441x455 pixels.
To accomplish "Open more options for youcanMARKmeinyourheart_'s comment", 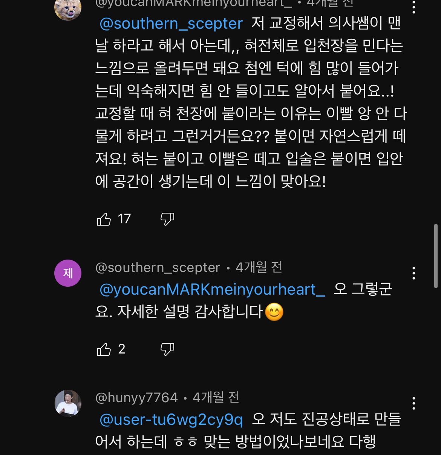I will (414, 7).
